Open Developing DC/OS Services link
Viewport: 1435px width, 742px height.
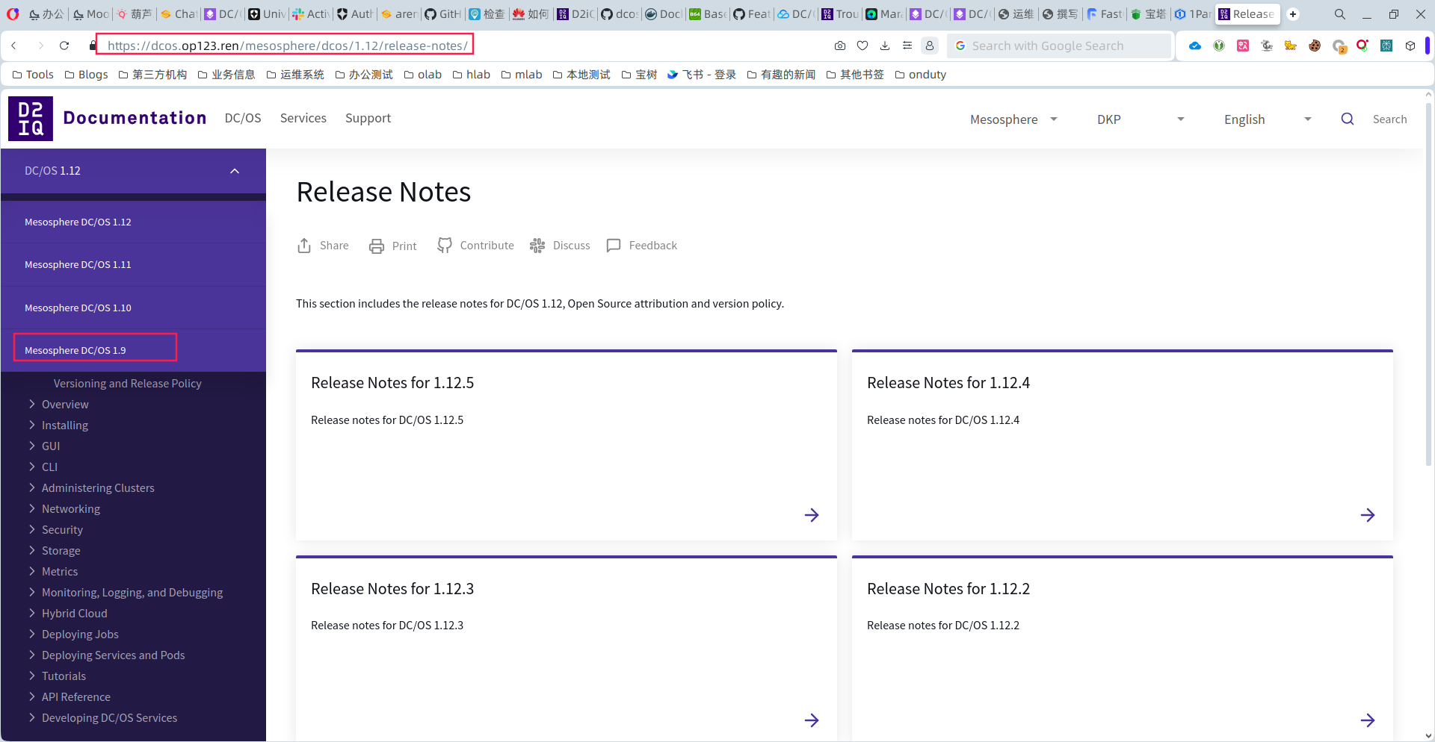109,717
